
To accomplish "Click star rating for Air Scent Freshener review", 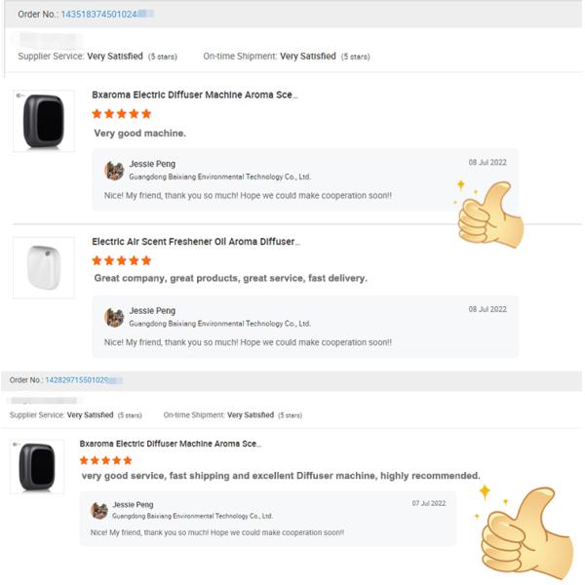I will 121,260.
